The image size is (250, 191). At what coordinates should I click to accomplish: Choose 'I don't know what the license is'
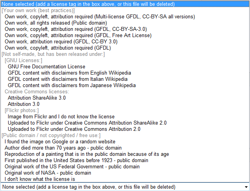pos(40,179)
